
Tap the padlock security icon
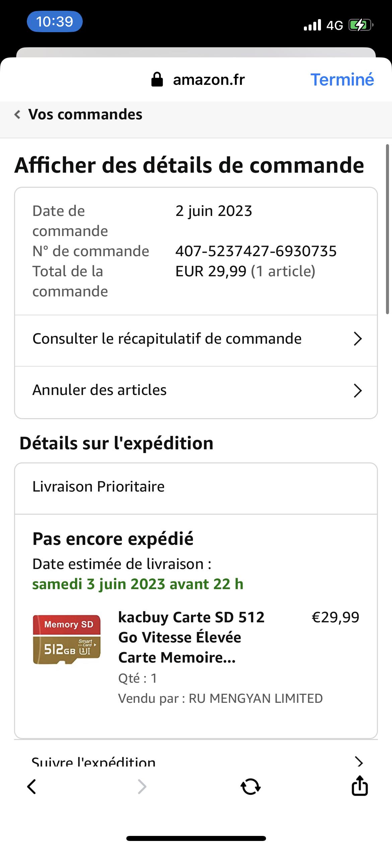coord(157,80)
